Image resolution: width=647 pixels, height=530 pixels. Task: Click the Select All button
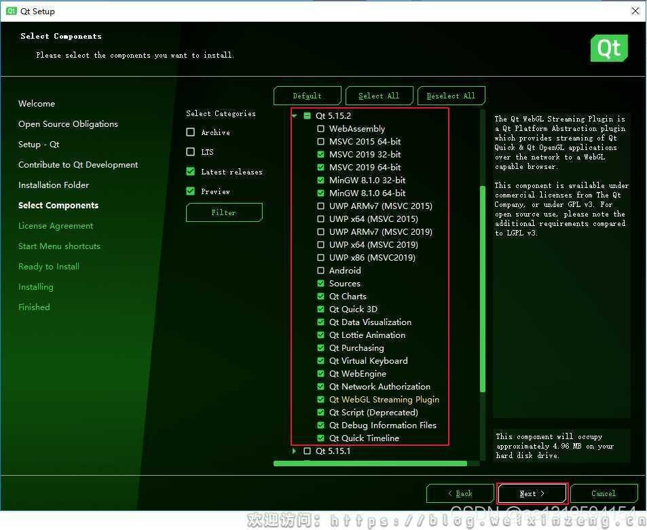pyautogui.click(x=380, y=96)
